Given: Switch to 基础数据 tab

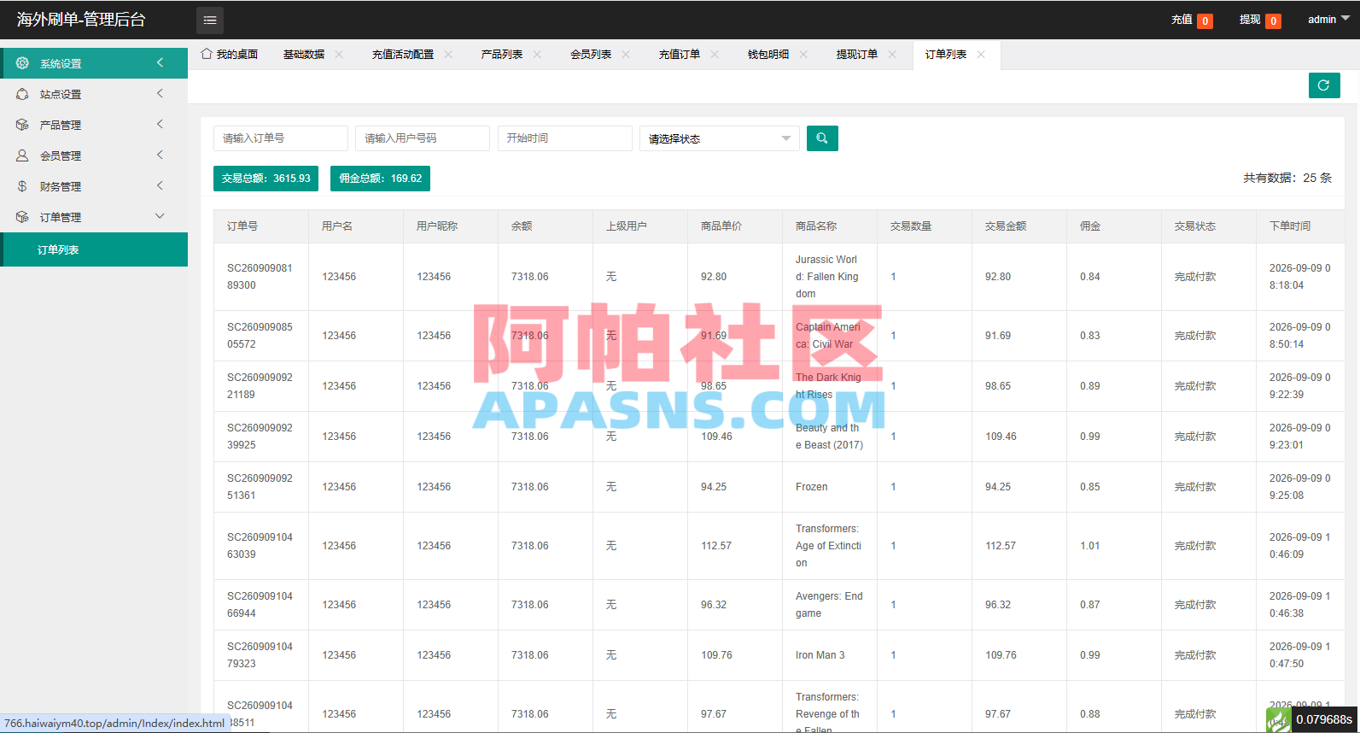Looking at the screenshot, I should pyautogui.click(x=304, y=54).
